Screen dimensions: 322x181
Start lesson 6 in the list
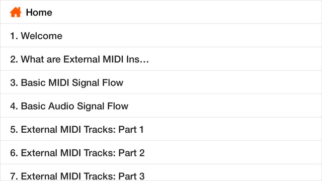tap(161, 152)
